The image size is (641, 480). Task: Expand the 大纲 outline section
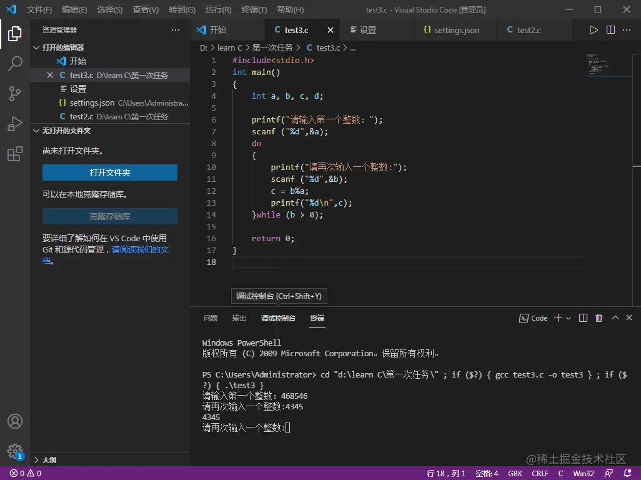[x=49, y=460]
